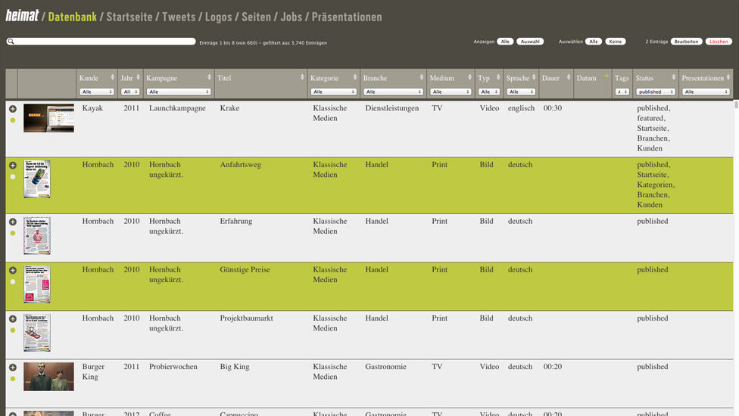Open the Seiten section
This screenshot has width=739, height=416.
click(x=257, y=17)
